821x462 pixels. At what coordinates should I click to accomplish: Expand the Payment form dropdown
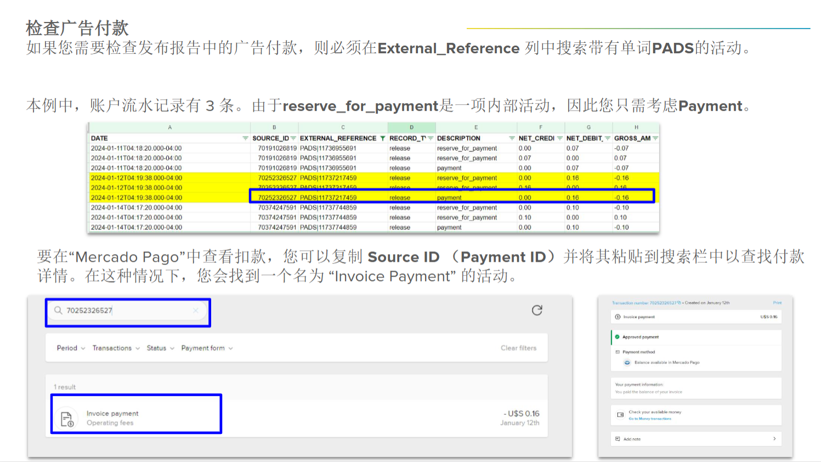click(x=207, y=348)
